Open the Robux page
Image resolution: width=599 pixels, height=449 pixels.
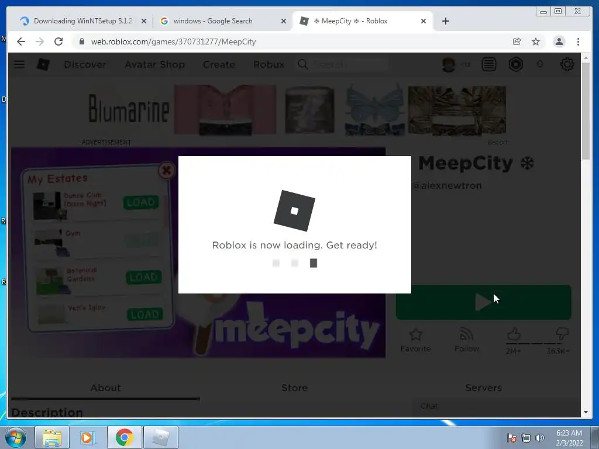click(268, 64)
